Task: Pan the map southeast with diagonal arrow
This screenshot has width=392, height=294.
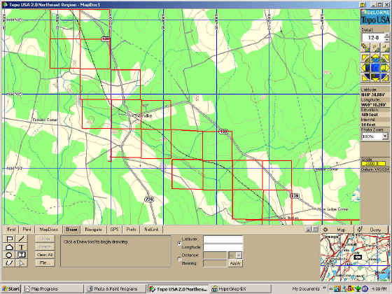Action: tap(384, 78)
